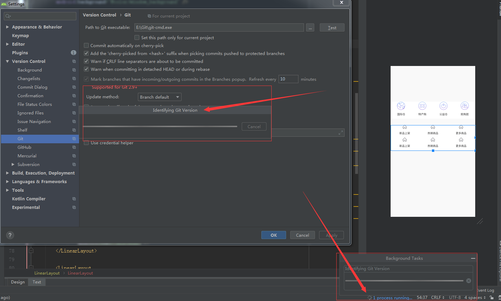Cancel the Identifying Git Version task
This screenshot has width=501, height=301.
(x=254, y=126)
